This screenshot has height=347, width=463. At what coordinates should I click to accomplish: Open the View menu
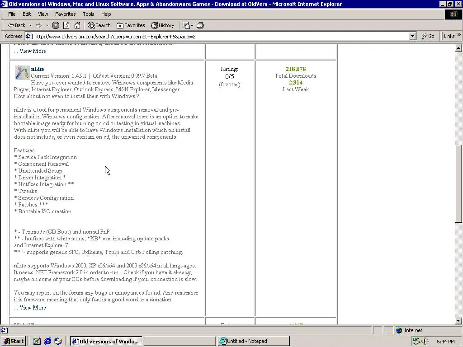(43, 14)
